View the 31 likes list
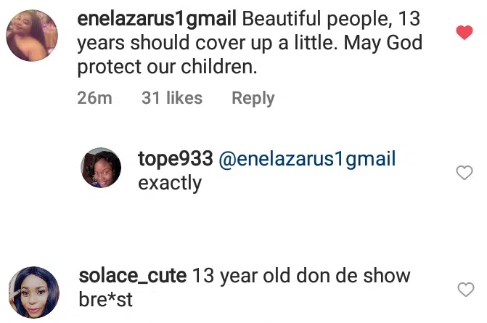This screenshot has height=323, width=487. pyautogui.click(x=172, y=98)
